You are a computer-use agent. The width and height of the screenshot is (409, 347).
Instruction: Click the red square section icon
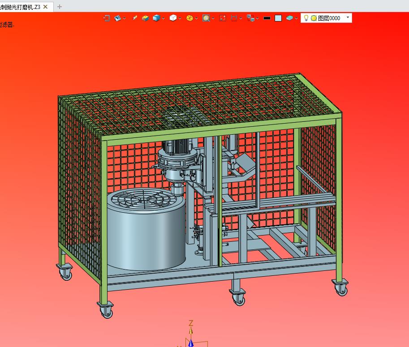223,18
